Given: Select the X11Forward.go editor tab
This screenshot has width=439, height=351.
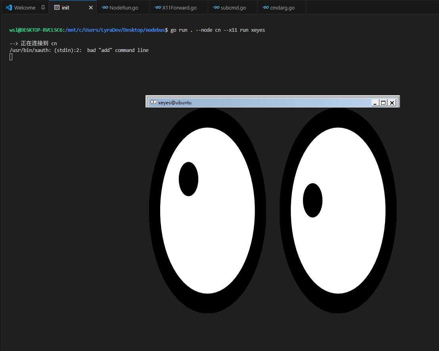Looking at the screenshot, I should [179, 8].
